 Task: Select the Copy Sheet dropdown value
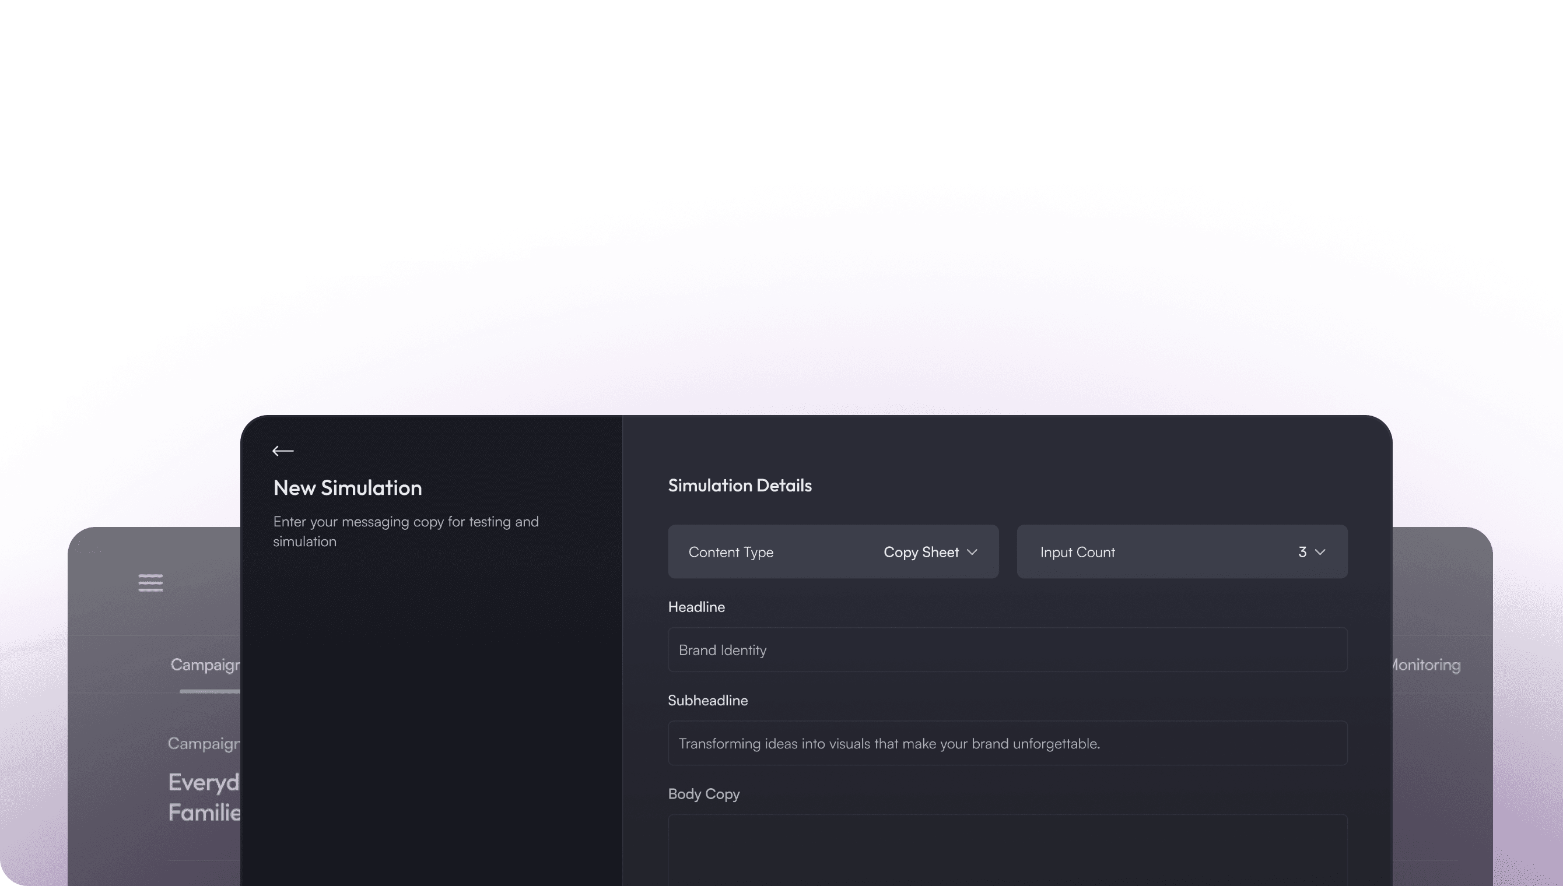921,552
